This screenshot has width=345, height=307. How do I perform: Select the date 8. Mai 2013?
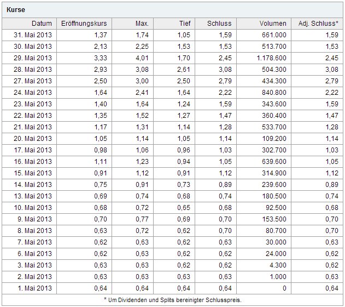[35, 230]
